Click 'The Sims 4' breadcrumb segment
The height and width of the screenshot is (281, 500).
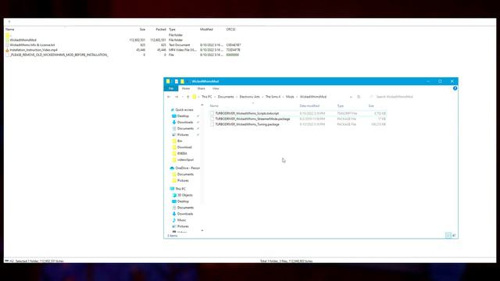click(273, 97)
